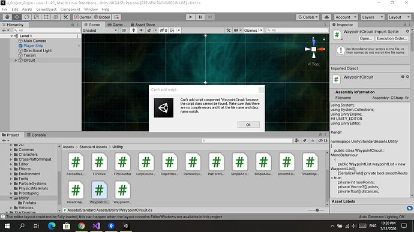Viewport: 414px width, 232px height.
Task: Switch to the Asset Store tab
Action: [143, 25]
